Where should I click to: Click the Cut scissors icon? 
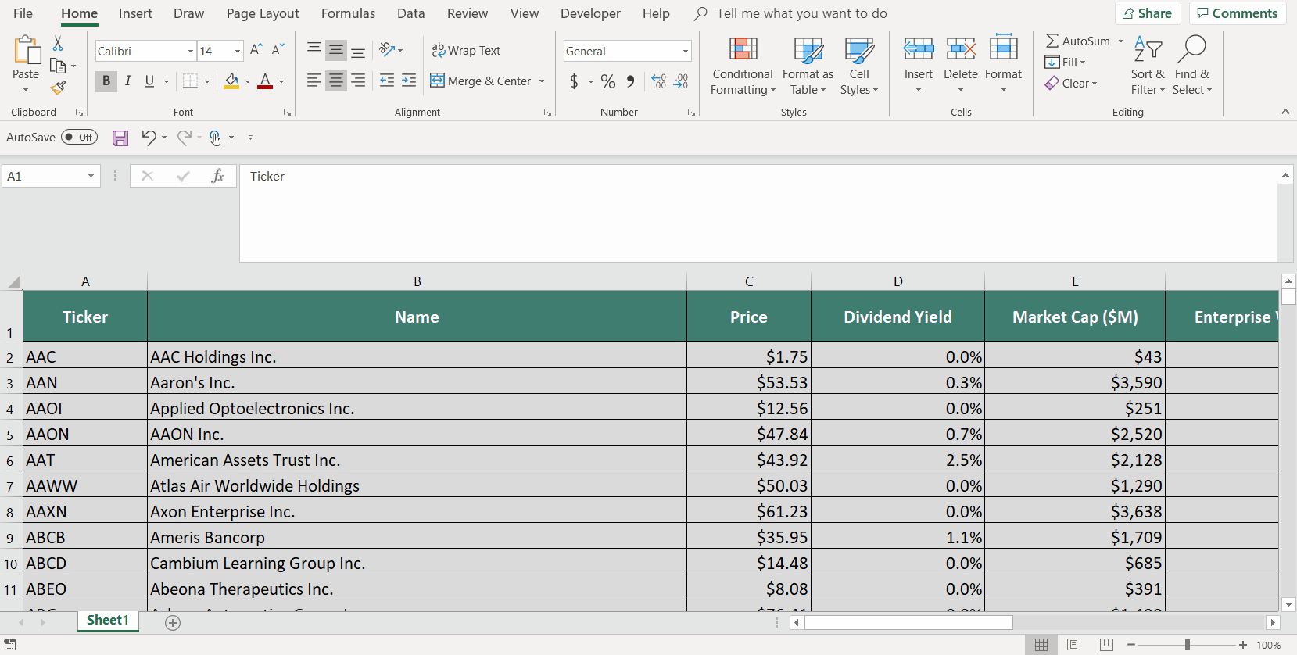point(58,44)
